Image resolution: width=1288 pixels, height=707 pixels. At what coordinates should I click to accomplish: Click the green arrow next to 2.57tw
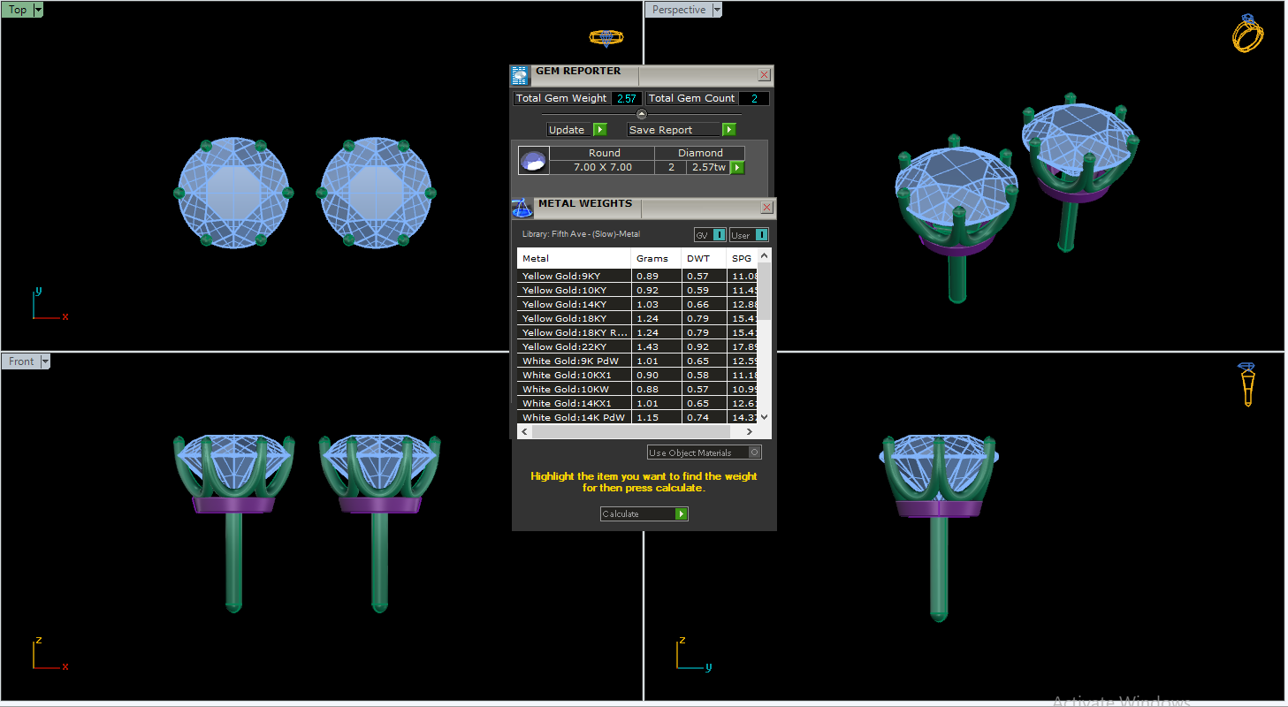click(736, 167)
